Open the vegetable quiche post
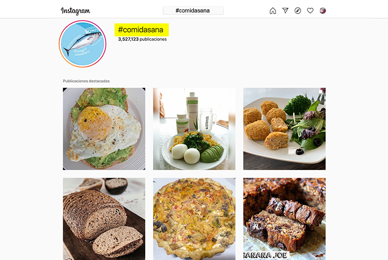Screen dimensions: 388x260 coord(194,219)
